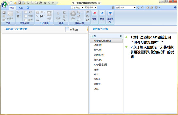Click the binoculars search icon

113,7
